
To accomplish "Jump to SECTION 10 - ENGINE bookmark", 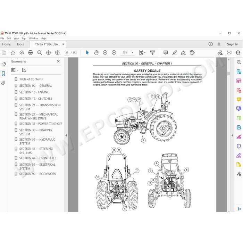I will (x=34, y=92).
